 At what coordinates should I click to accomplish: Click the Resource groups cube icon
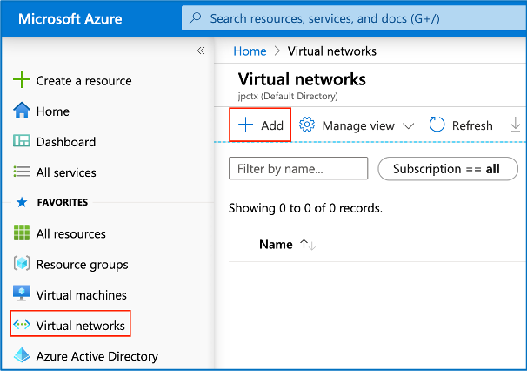point(22,264)
